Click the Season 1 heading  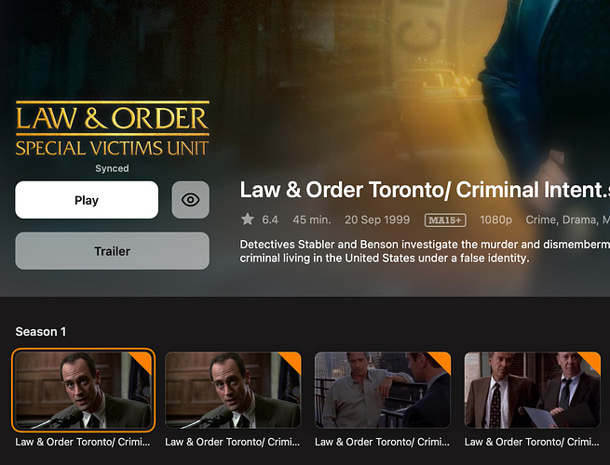(41, 331)
